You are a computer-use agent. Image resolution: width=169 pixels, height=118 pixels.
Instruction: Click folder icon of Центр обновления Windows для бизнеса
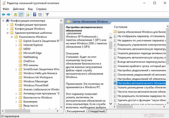click(115, 32)
